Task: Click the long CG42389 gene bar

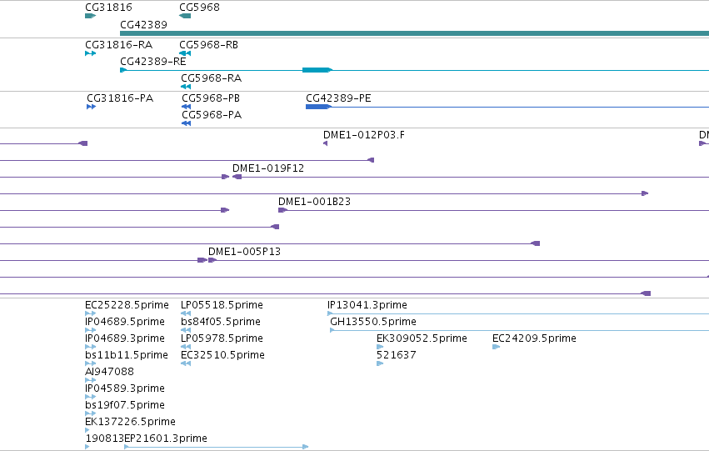Action: 414,33
